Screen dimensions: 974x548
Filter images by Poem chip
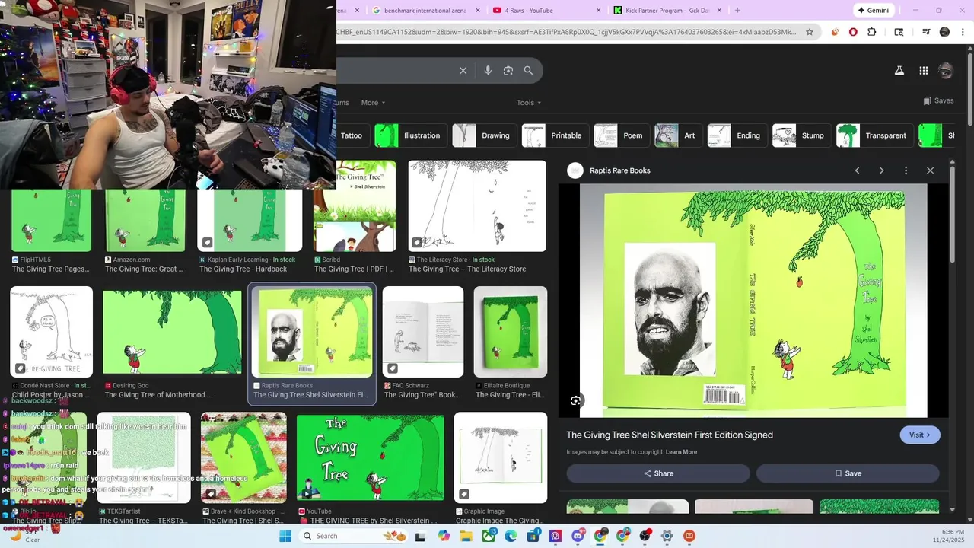click(x=621, y=135)
